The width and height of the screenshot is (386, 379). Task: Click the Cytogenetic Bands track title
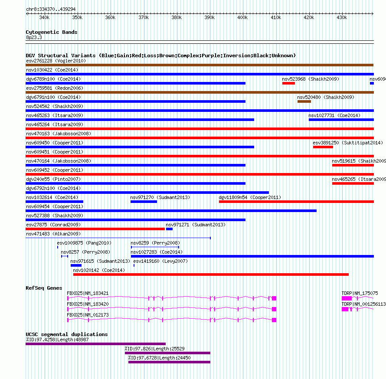tap(52, 32)
